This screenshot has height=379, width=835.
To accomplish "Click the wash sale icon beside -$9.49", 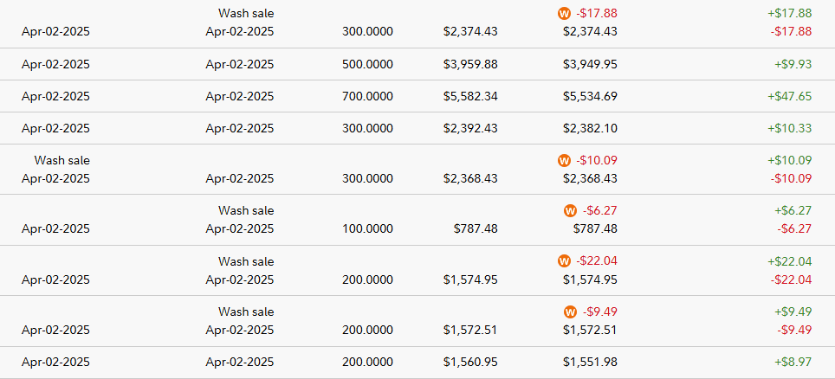I will 570,312.
